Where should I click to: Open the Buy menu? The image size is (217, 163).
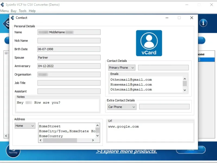point(14,11)
